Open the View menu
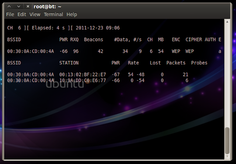Screen dimensions: 236x164 [35, 14]
